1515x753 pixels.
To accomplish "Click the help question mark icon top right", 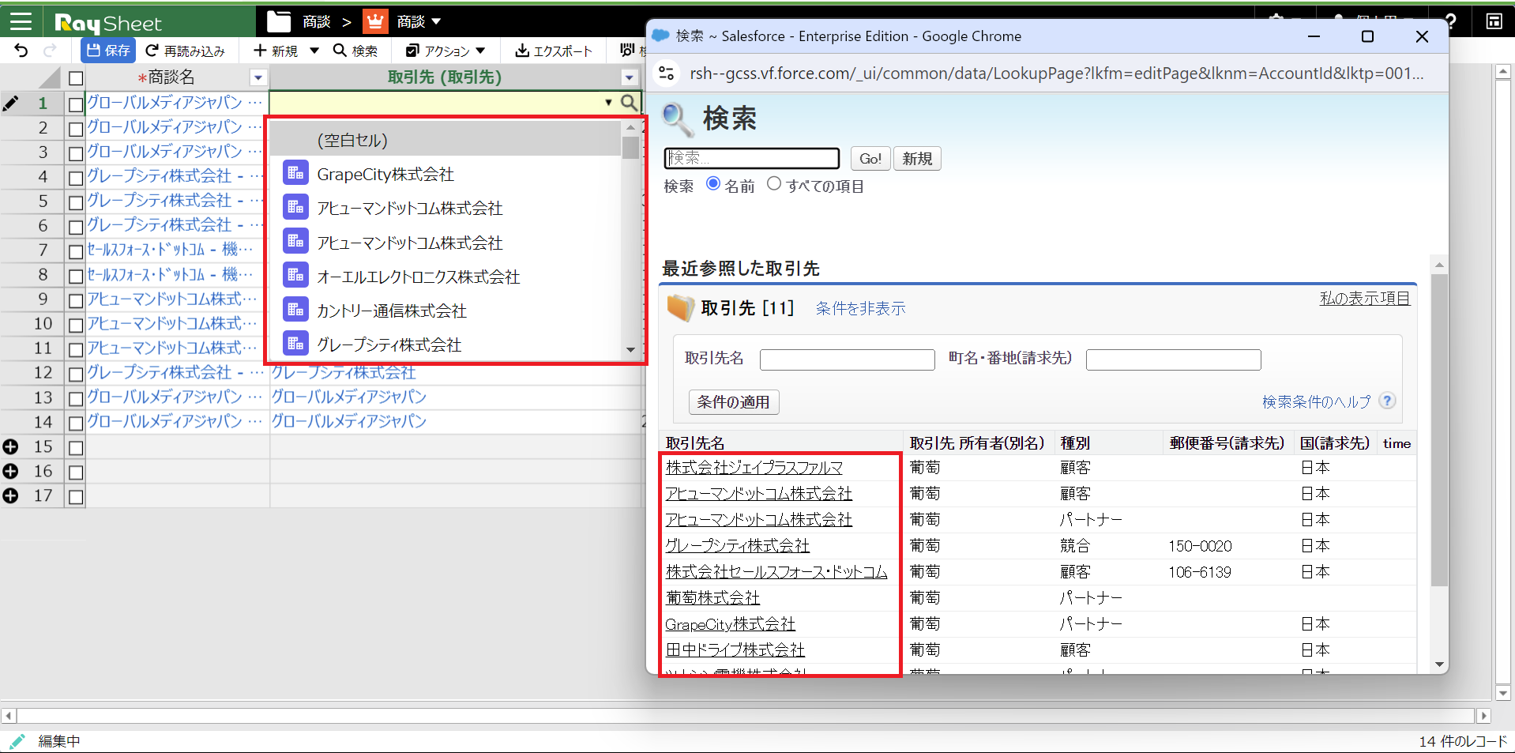I will 1451,21.
